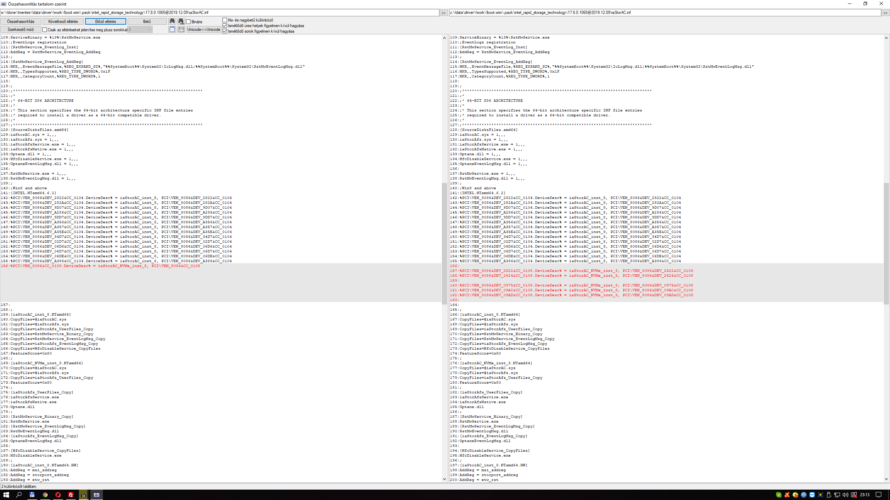Image resolution: width=890 pixels, height=500 pixels.
Task: Click the right pane scrollbar thumb
Action: pyautogui.click(x=886, y=244)
